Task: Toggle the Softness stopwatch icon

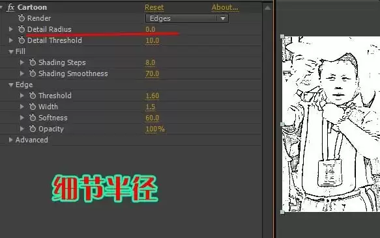Action: [x=33, y=118]
